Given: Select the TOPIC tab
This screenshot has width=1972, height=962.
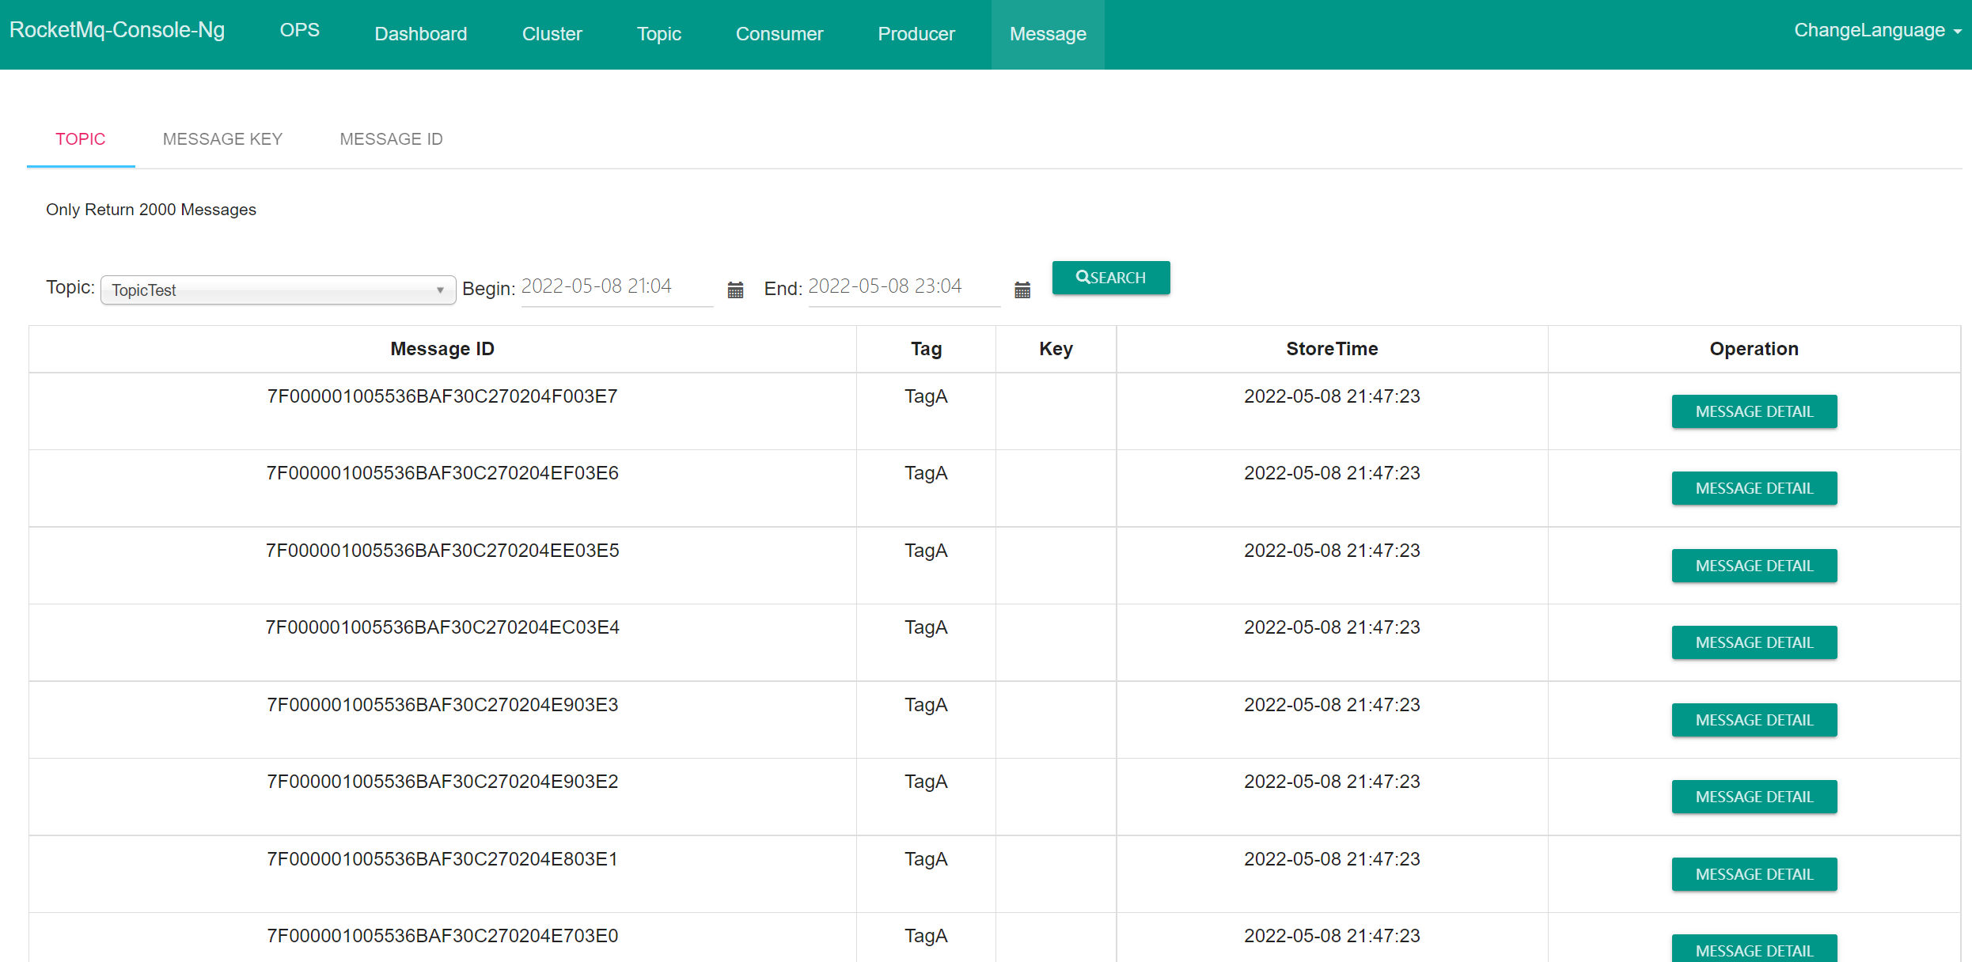Looking at the screenshot, I should pos(80,139).
